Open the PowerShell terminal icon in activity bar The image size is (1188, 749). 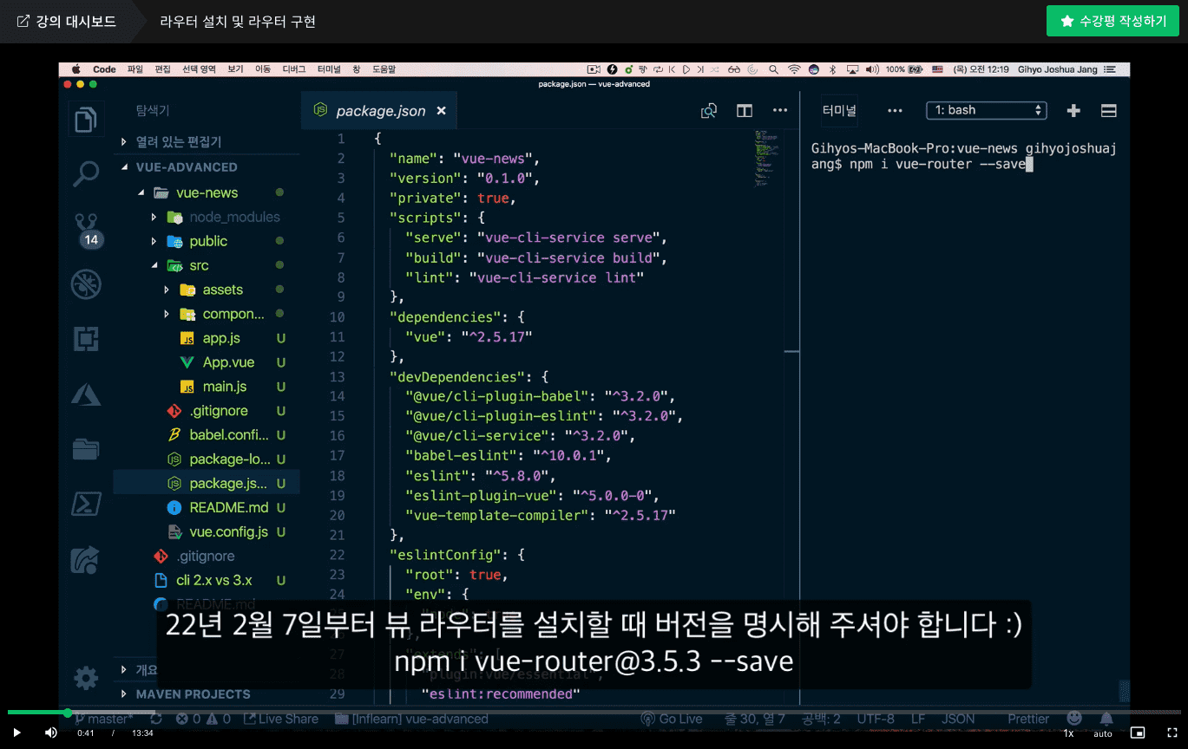(85, 503)
